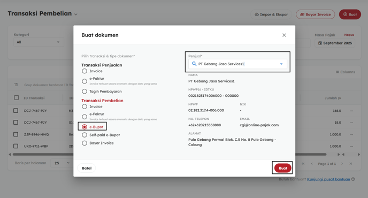This screenshot has width=368, height=198.
Task: Click the ZJF-8946-HWQ transaction ID
Action: pyautogui.click(x=36, y=134)
